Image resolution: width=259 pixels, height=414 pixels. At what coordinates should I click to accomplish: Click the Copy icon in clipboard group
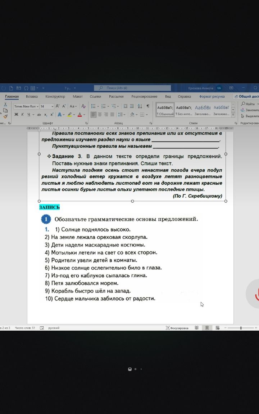pos(5,110)
